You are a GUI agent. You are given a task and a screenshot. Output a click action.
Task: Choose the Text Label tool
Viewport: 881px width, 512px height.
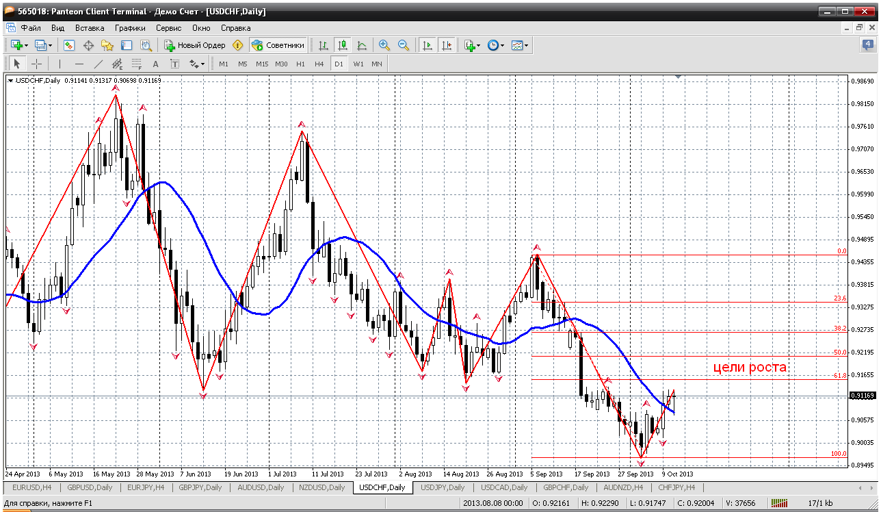(174, 64)
